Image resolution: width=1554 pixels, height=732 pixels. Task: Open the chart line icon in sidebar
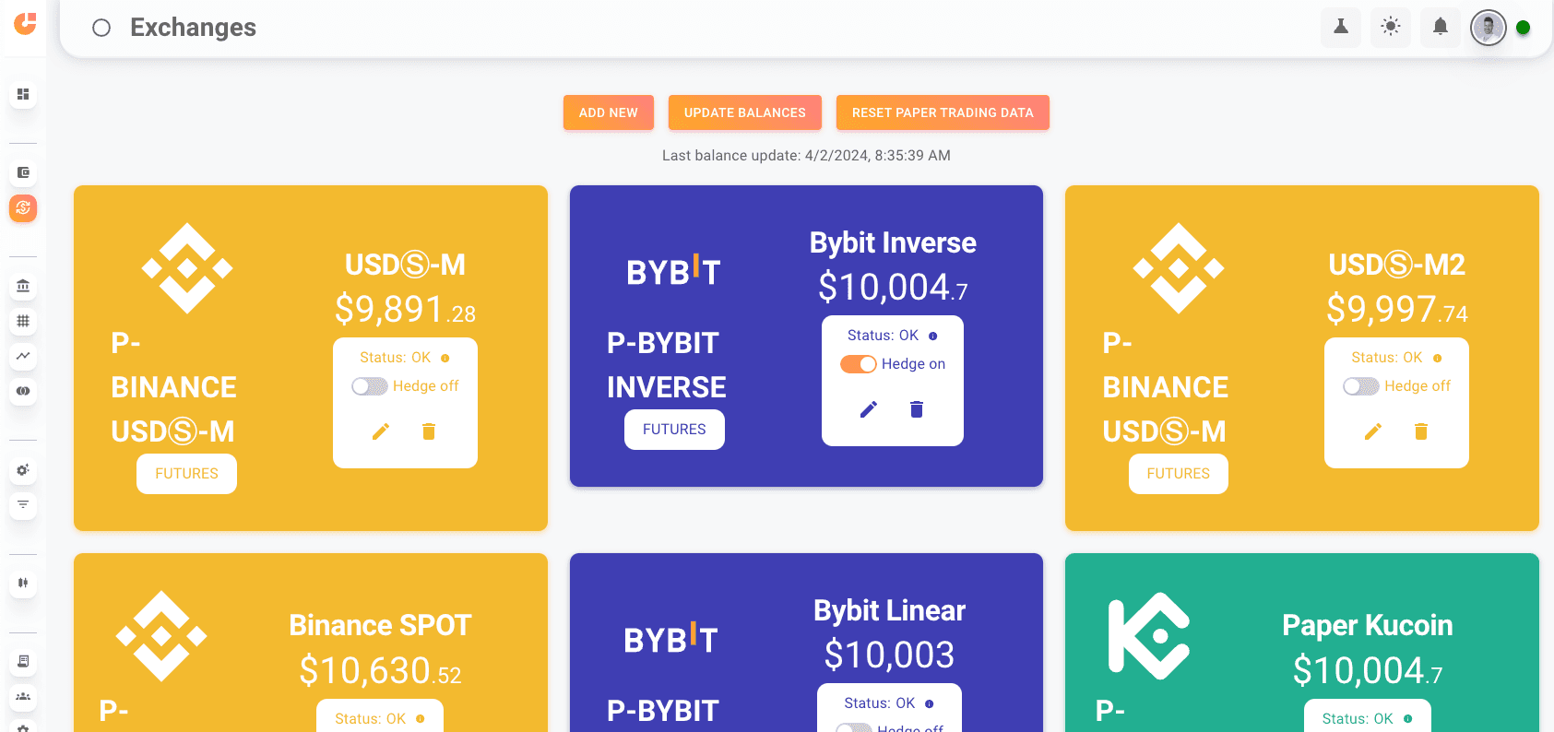click(x=23, y=356)
